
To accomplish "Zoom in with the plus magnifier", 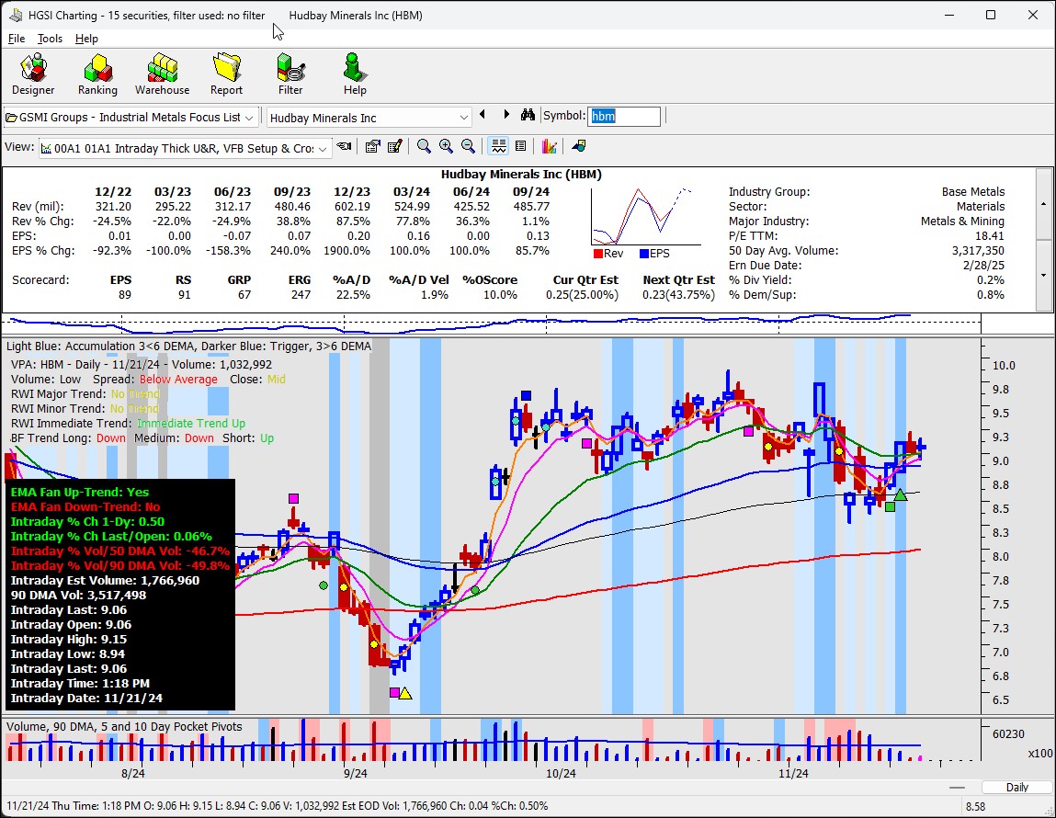I will click(446, 146).
